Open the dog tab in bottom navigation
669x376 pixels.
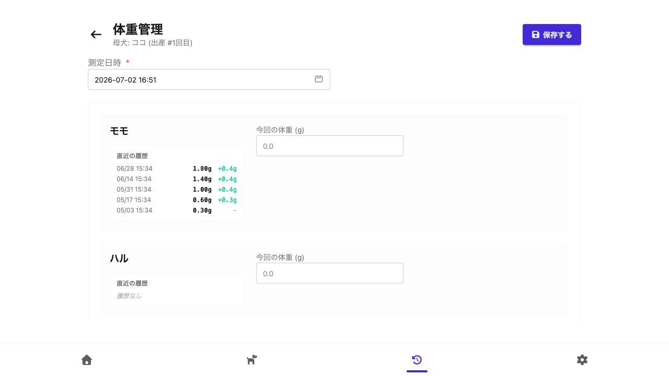tap(252, 360)
